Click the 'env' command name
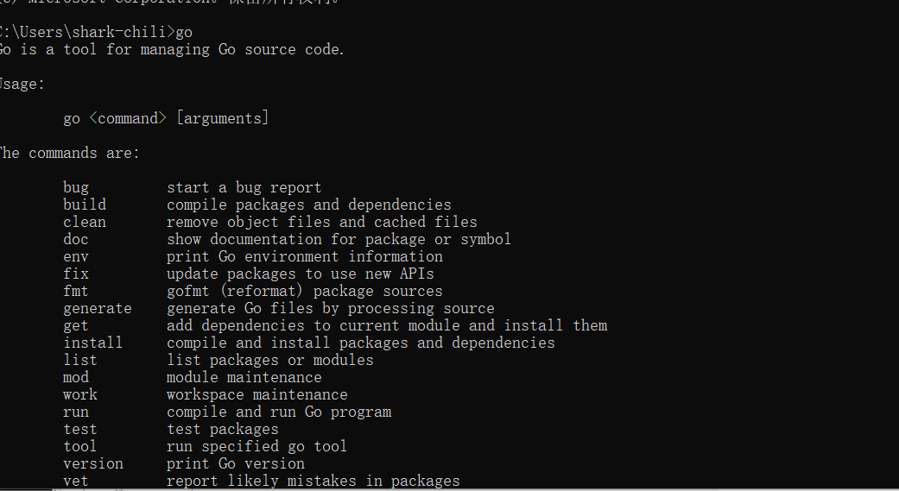The width and height of the screenshot is (899, 491). pos(76,256)
